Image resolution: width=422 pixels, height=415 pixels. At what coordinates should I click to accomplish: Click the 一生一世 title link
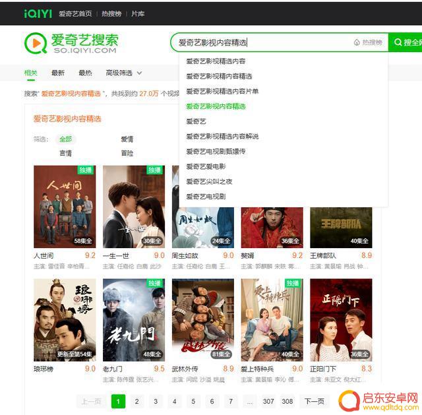click(x=116, y=255)
